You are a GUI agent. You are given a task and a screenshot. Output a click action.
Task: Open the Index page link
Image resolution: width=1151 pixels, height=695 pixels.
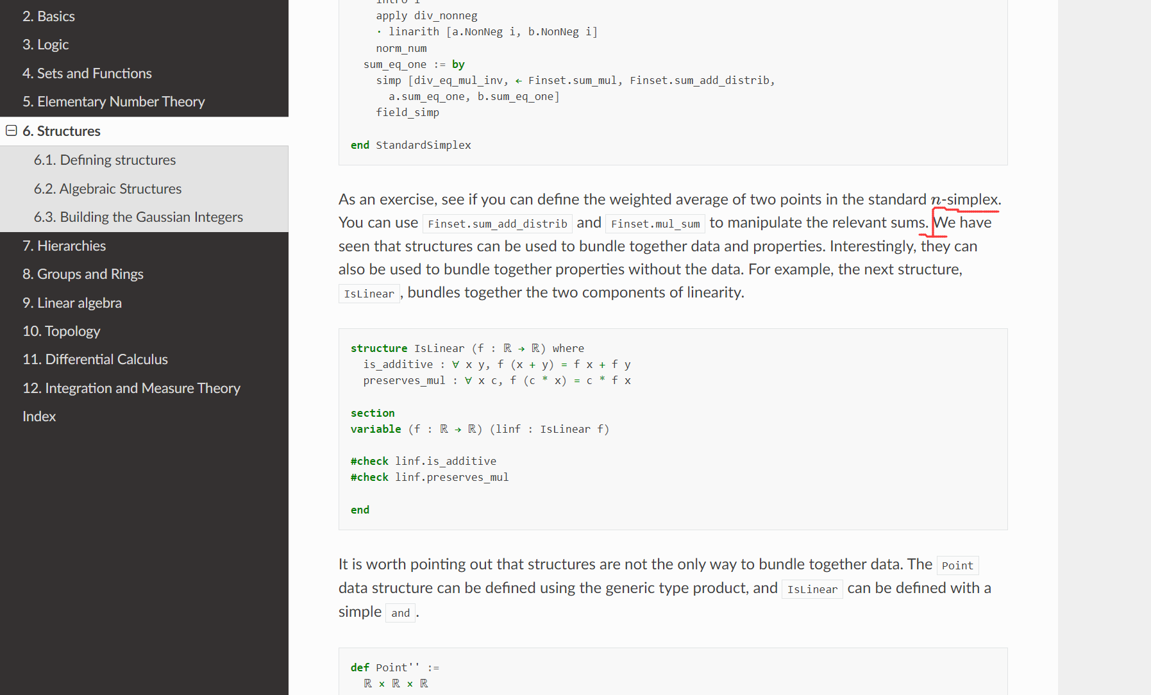[x=39, y=416]
